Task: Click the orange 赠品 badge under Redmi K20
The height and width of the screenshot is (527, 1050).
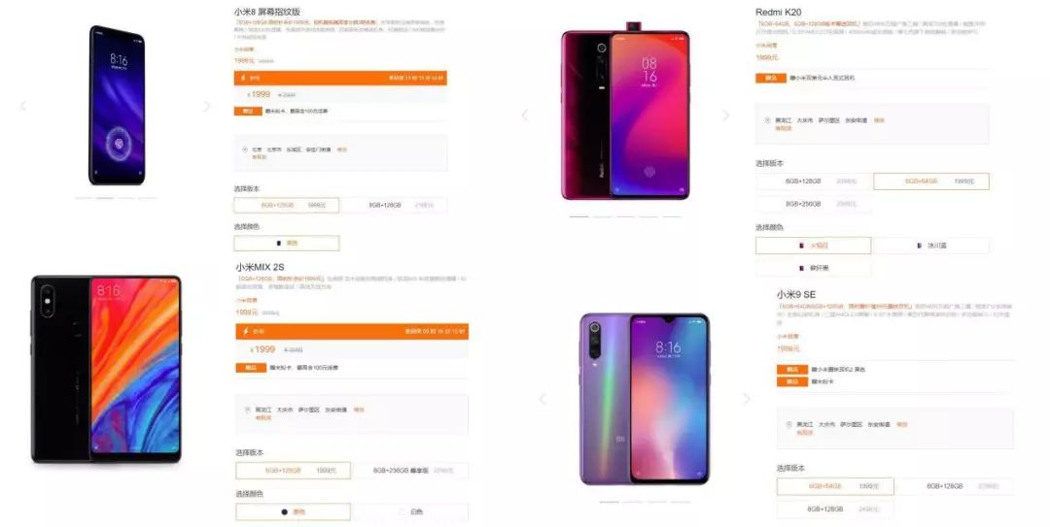Action: coord(771,79)
